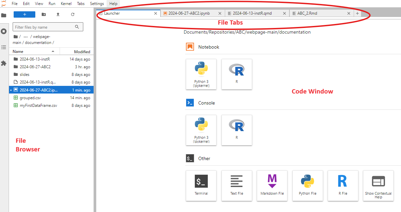The height and width of the screenshot is (212, 401).
Task: Click the blue New Launcher plus button
Action: pyautogui.click(x=24, y=14)
